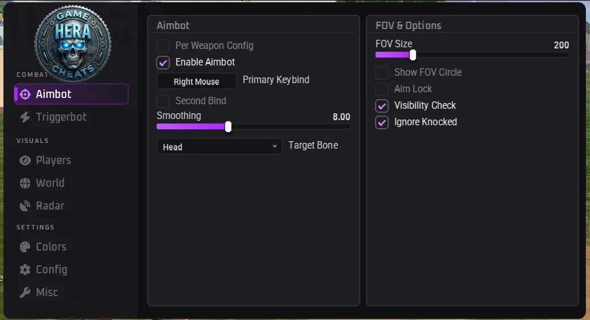This screenshot has width=590, height=320.
Task: Uncheck the Ignore Knocked option
Action: pyautogui.click(x=382, y=122)
